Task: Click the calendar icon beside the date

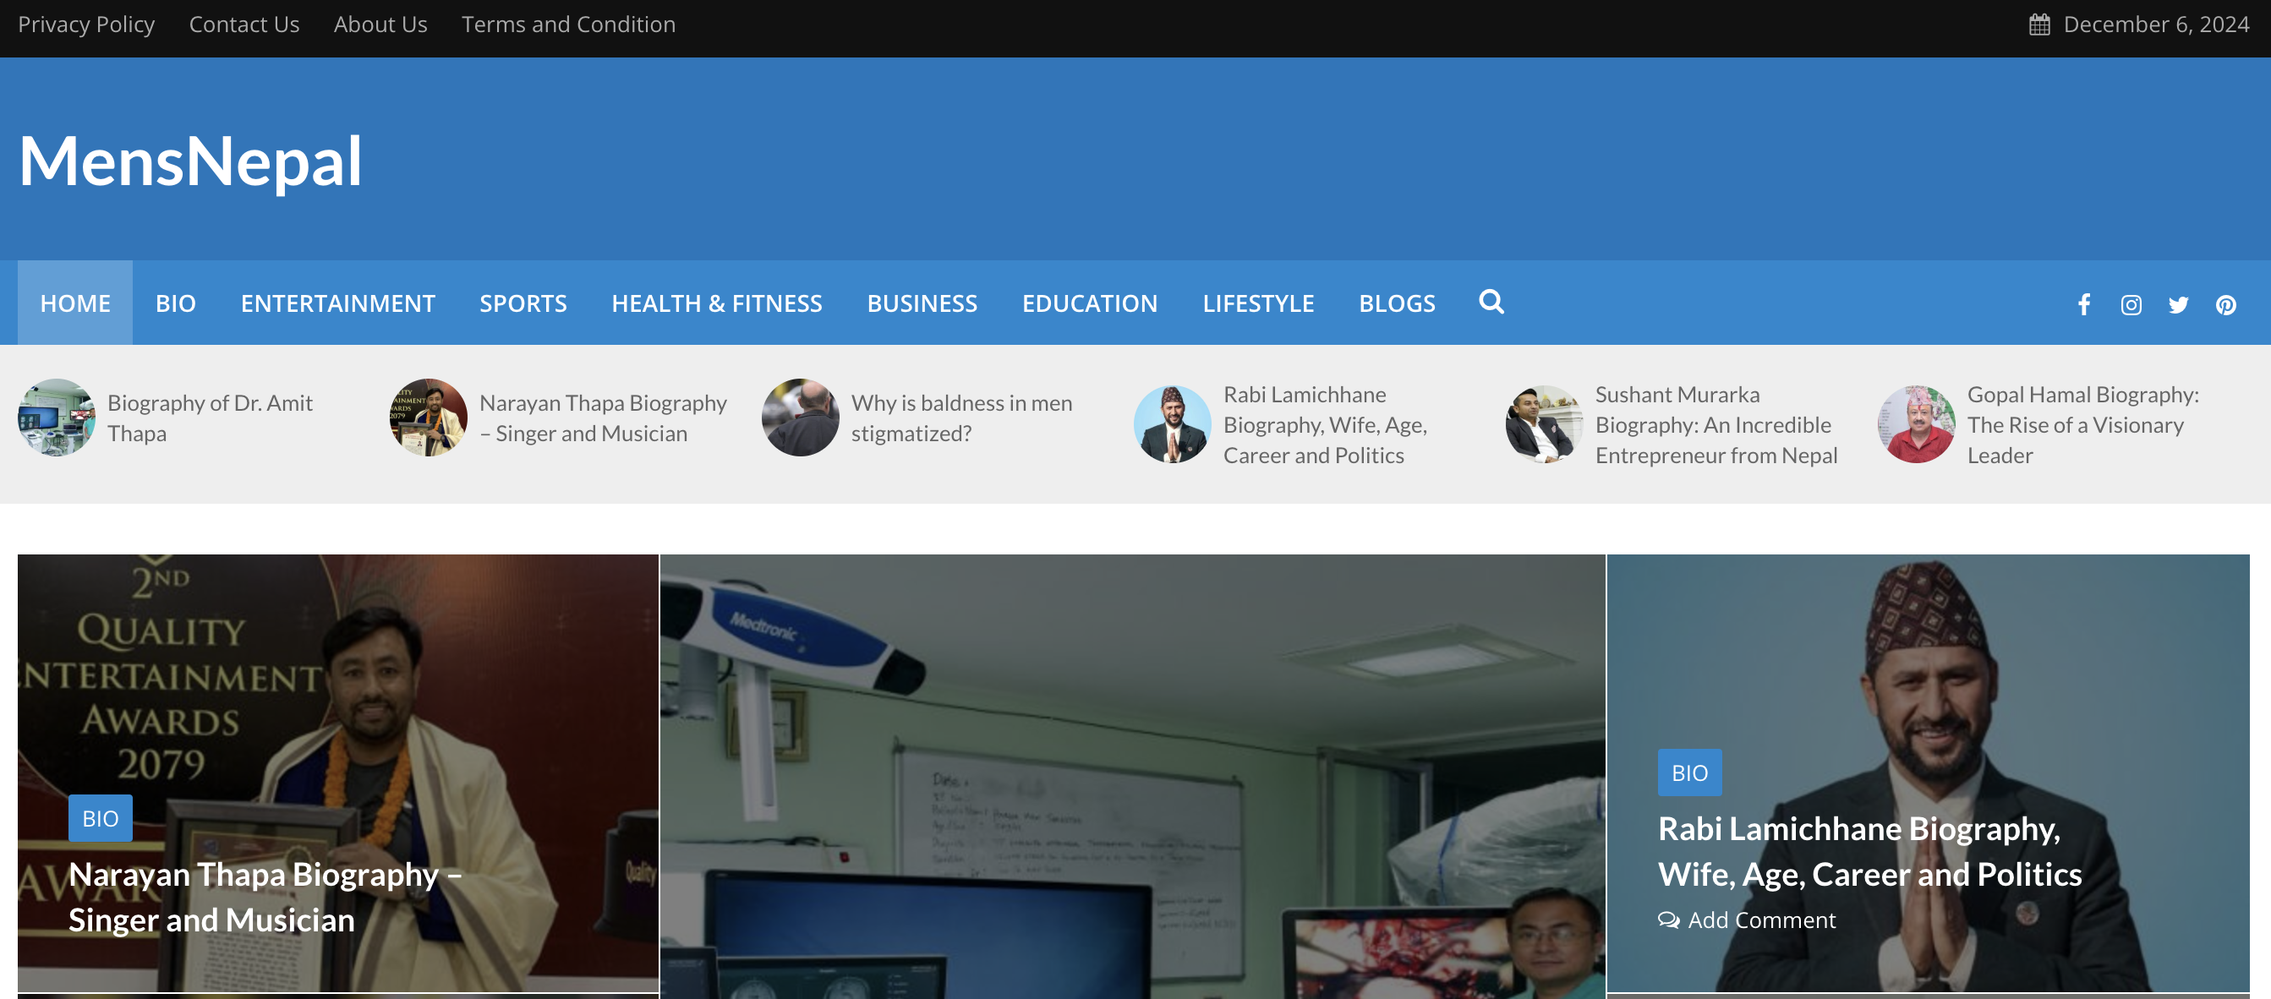Action: [2039, 25]
